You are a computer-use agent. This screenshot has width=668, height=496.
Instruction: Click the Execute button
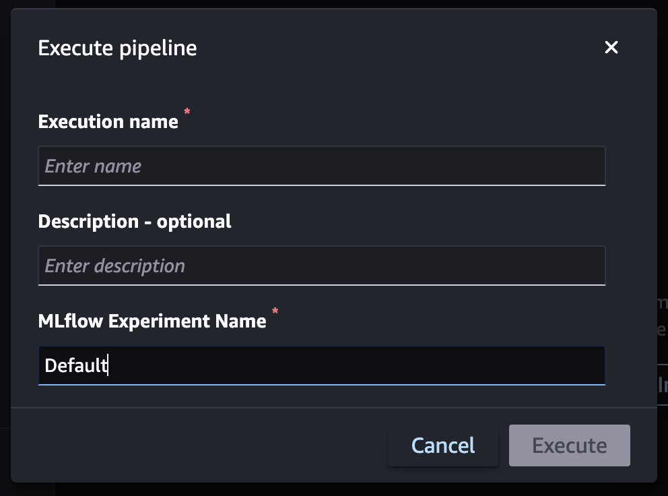click(x=569, y=445)
